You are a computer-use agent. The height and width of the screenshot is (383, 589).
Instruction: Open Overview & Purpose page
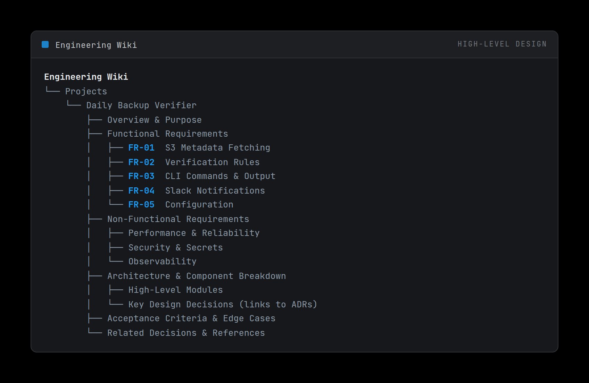[155, 120]
